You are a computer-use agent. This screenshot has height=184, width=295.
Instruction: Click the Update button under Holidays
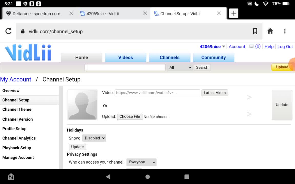77,147
